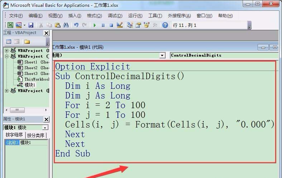
Task: Click the (名称) property value field
Action: tap(34, 143)
